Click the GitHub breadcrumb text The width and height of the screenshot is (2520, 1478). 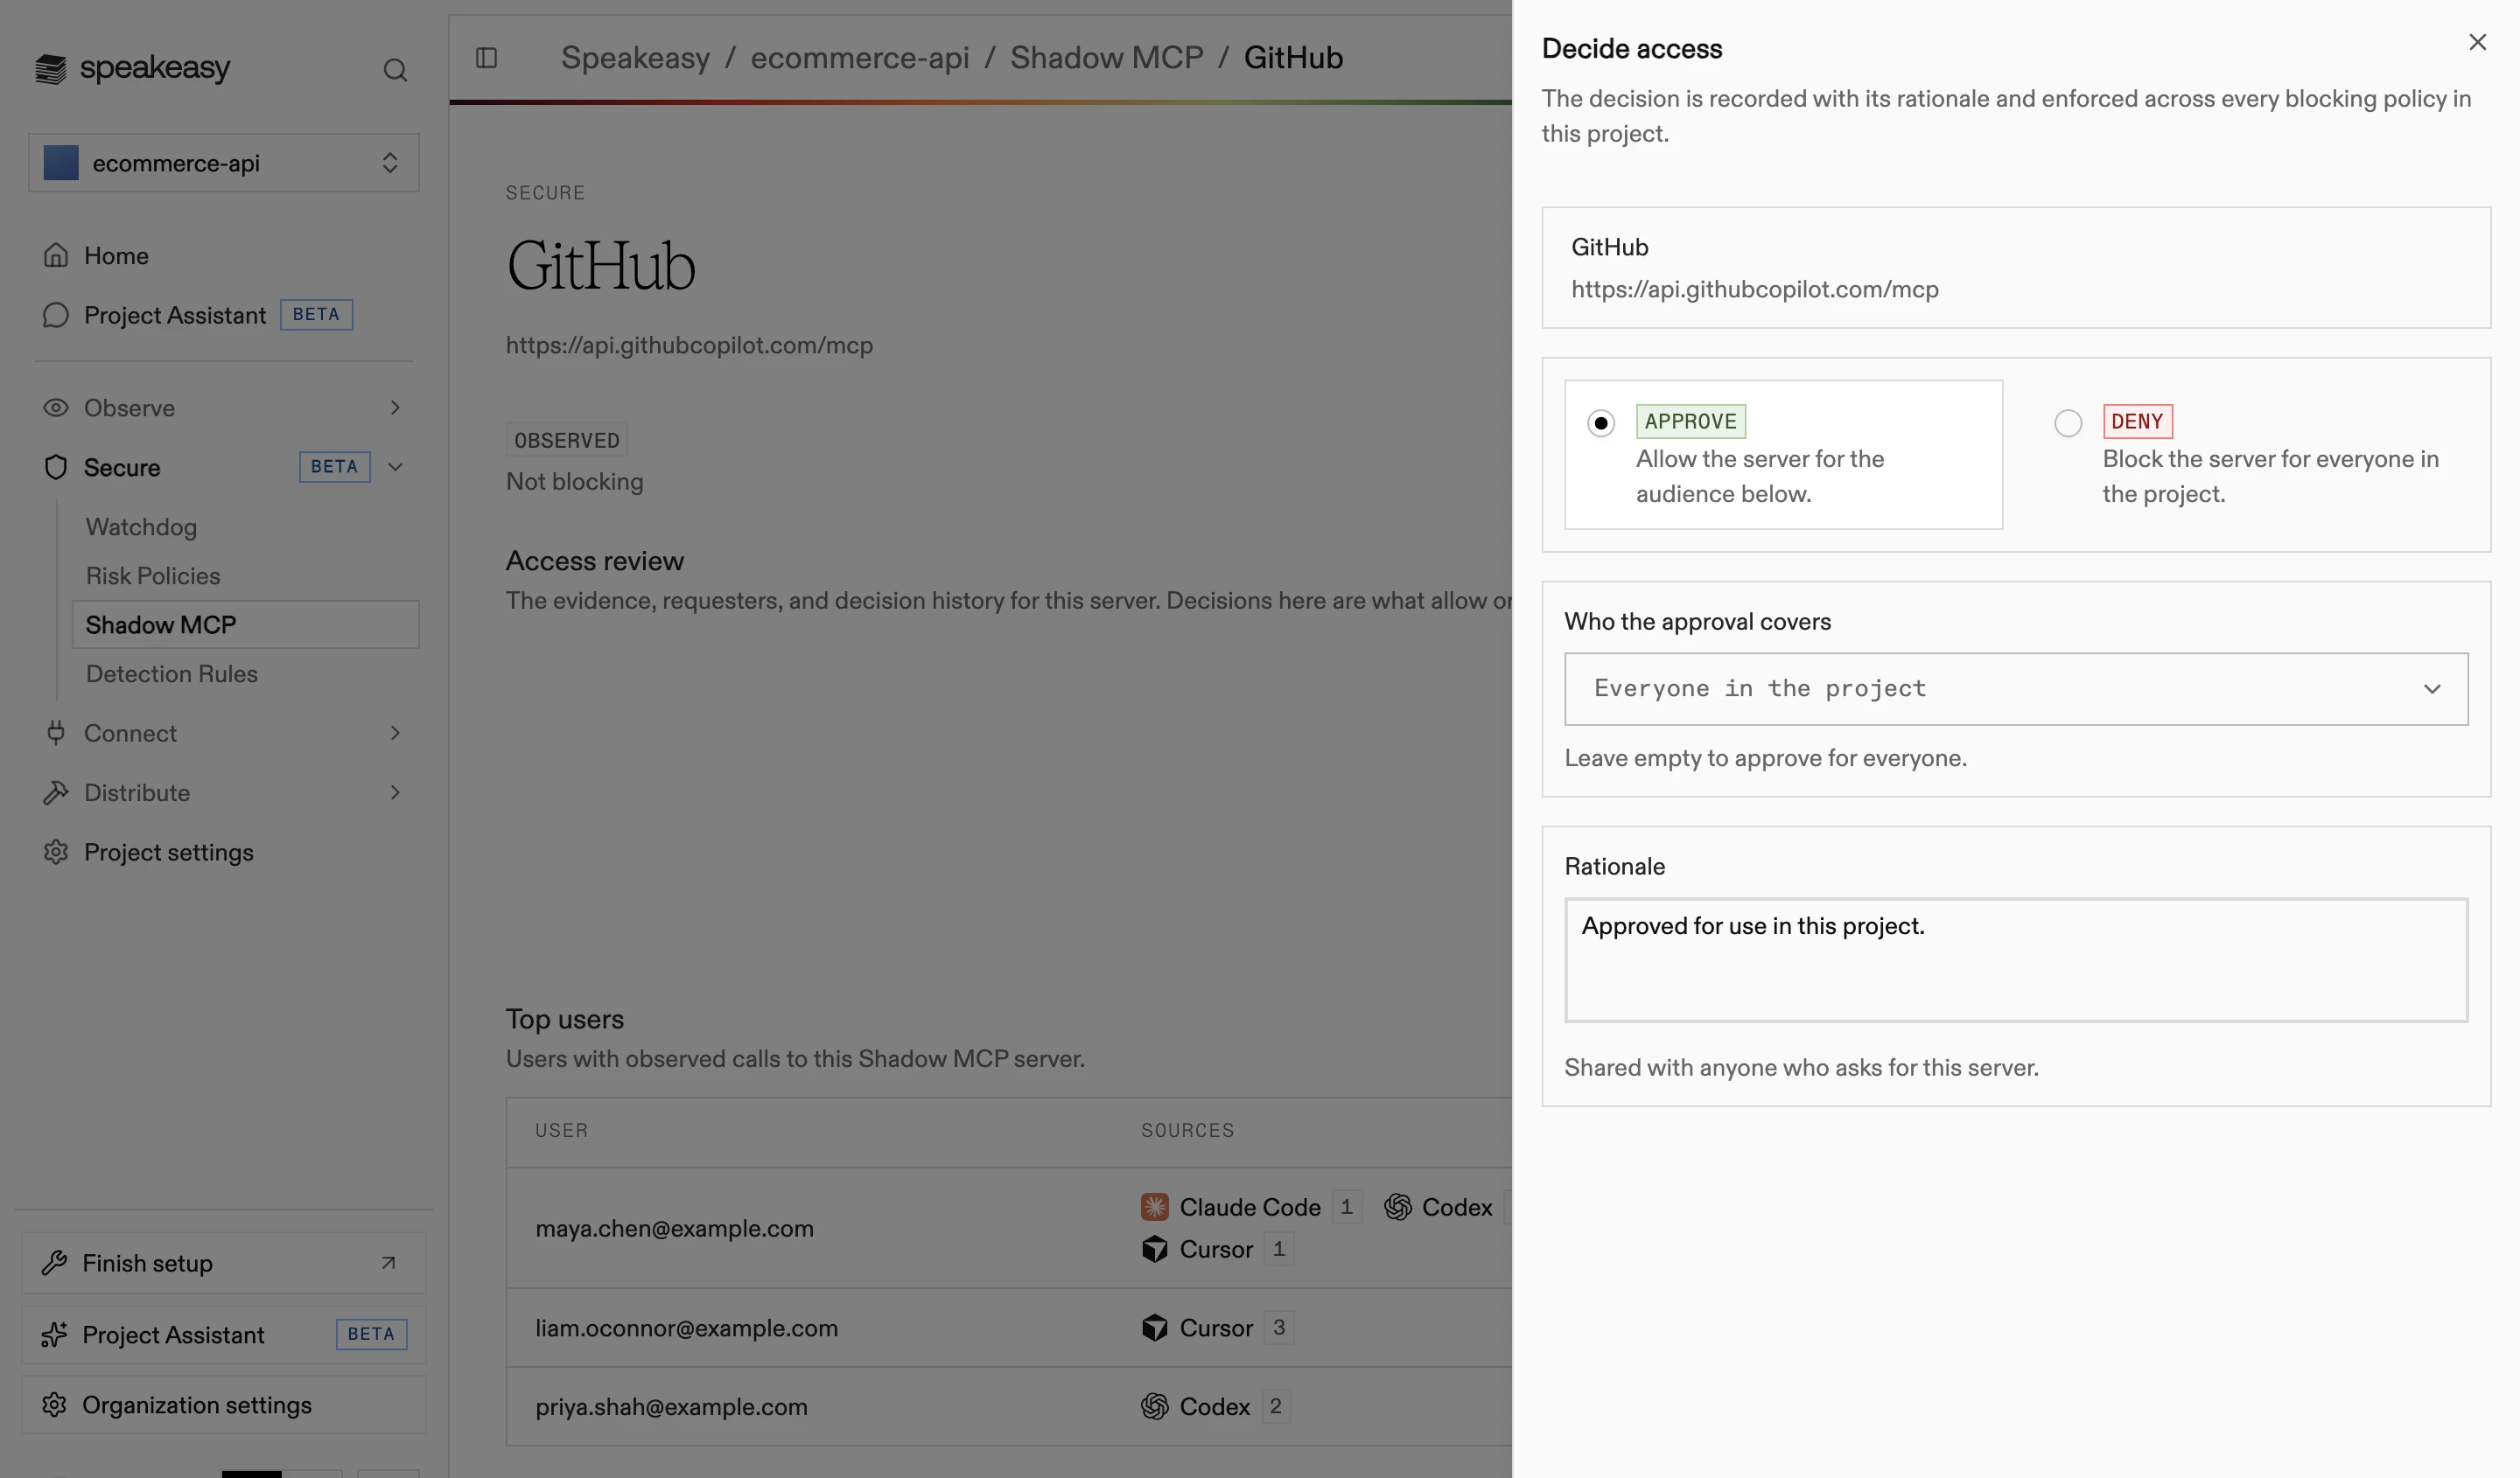1293,58
